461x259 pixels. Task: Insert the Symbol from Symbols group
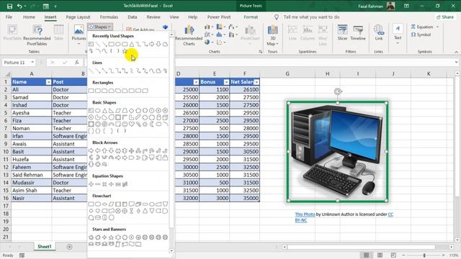(421, 35)
